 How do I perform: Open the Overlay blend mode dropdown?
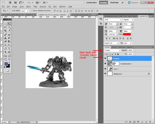112,50
